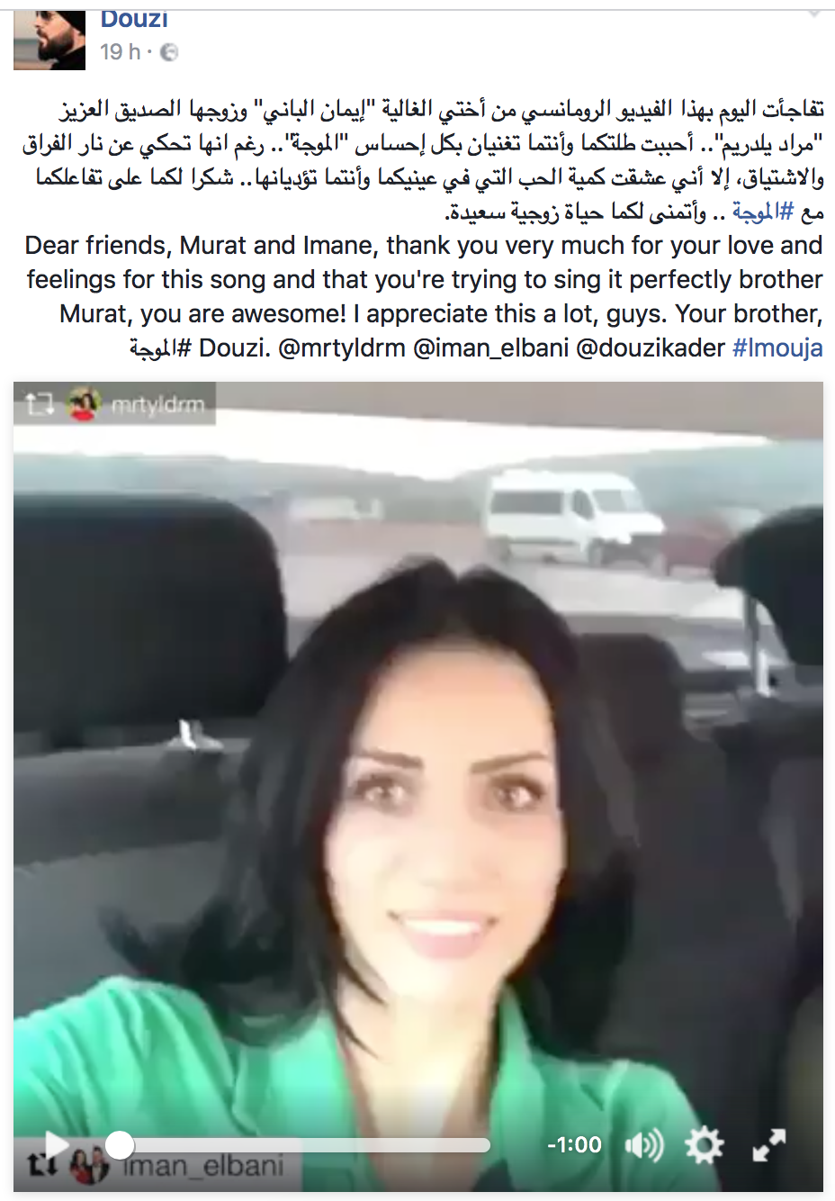The image size is (835, 1201).
Task: Click the public audience globe icon
Action: tap(169, 53)
